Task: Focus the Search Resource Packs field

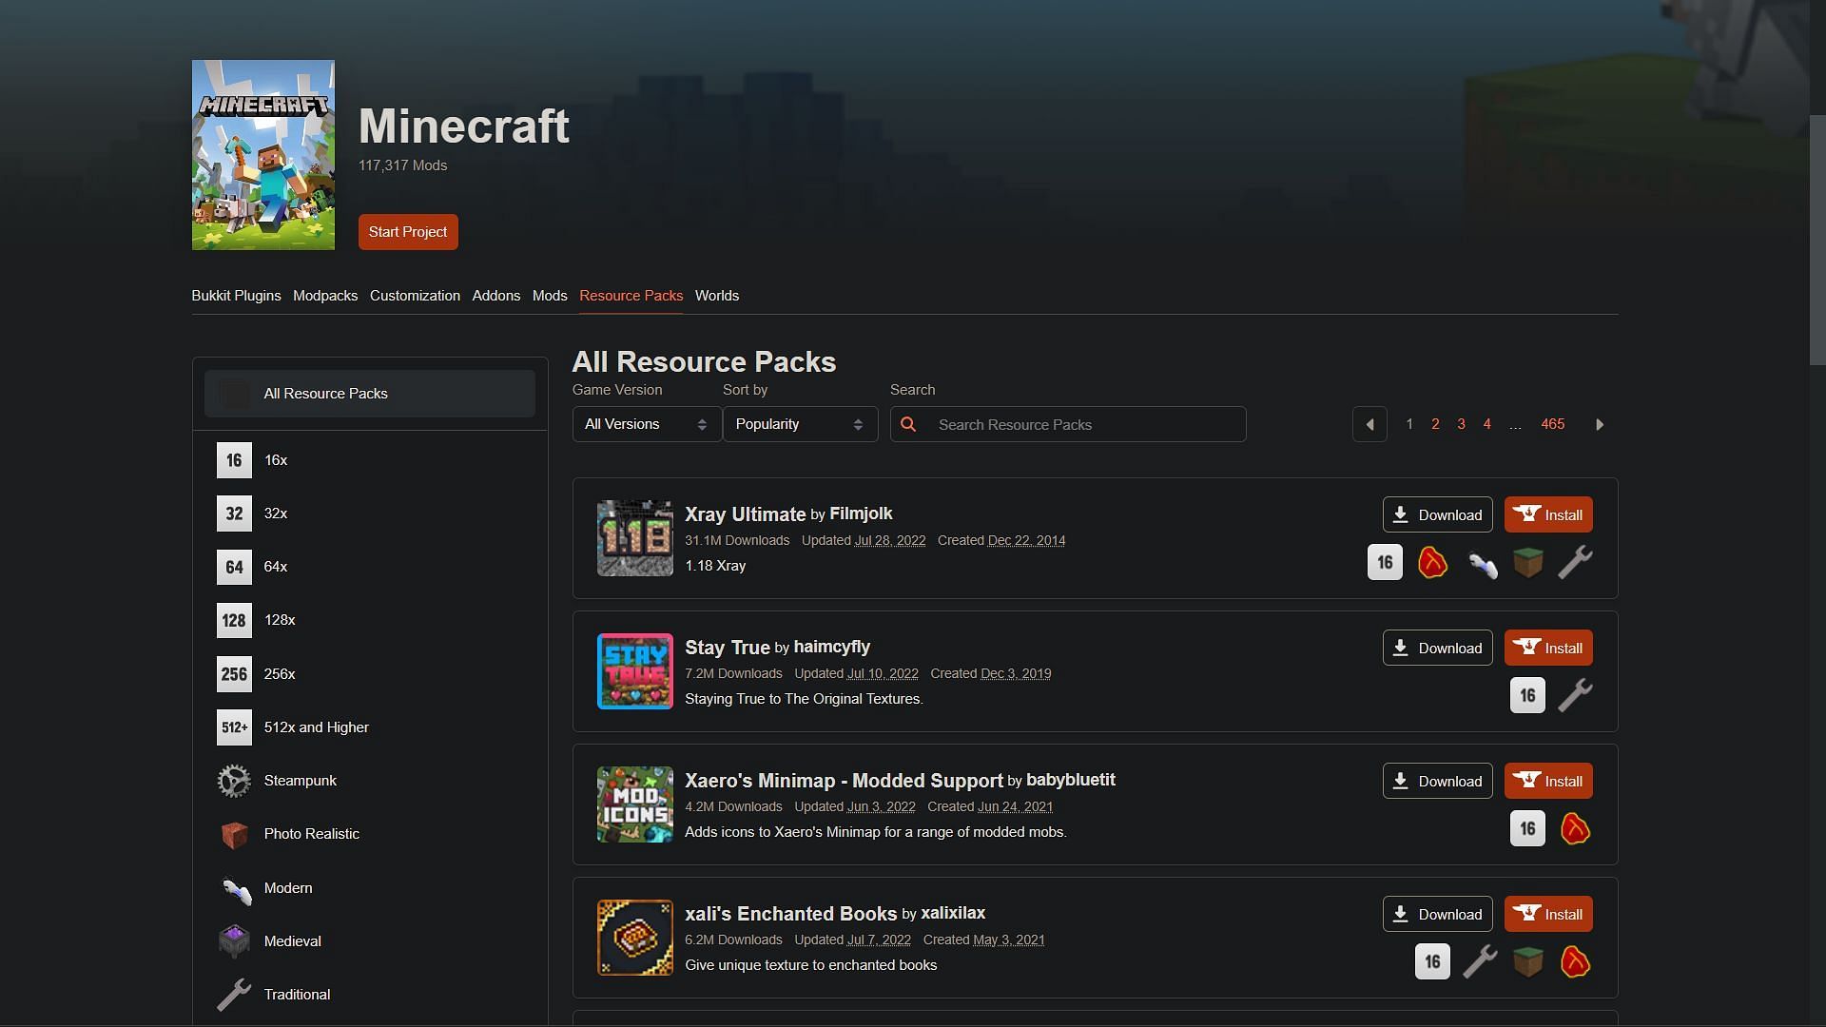Action: tap(1068, 424)
